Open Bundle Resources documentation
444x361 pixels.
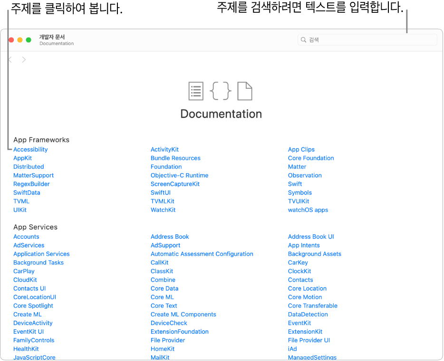point(175,158)
